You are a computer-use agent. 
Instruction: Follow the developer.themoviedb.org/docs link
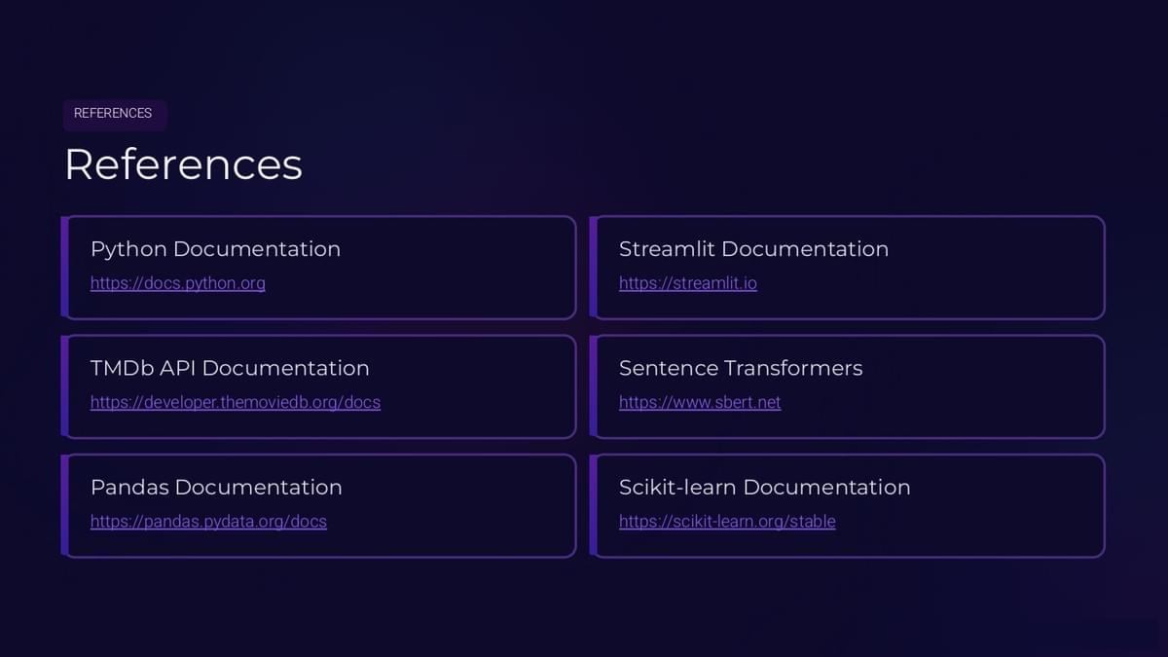pyautogui.click(x=236, y=402)
